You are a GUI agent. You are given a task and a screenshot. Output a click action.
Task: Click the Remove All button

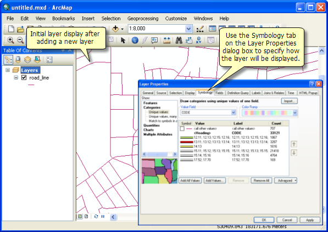point(262,180)
